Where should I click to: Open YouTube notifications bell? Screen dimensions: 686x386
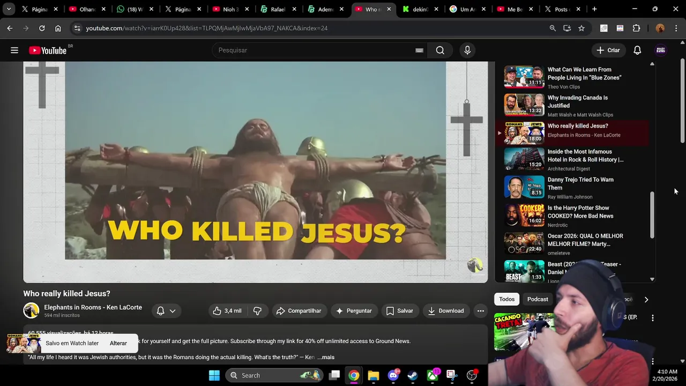pos(637,50)
